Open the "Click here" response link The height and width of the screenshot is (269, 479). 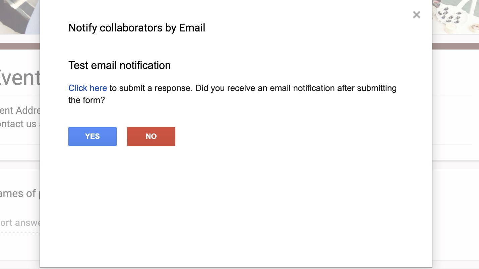tap(87, 88)
